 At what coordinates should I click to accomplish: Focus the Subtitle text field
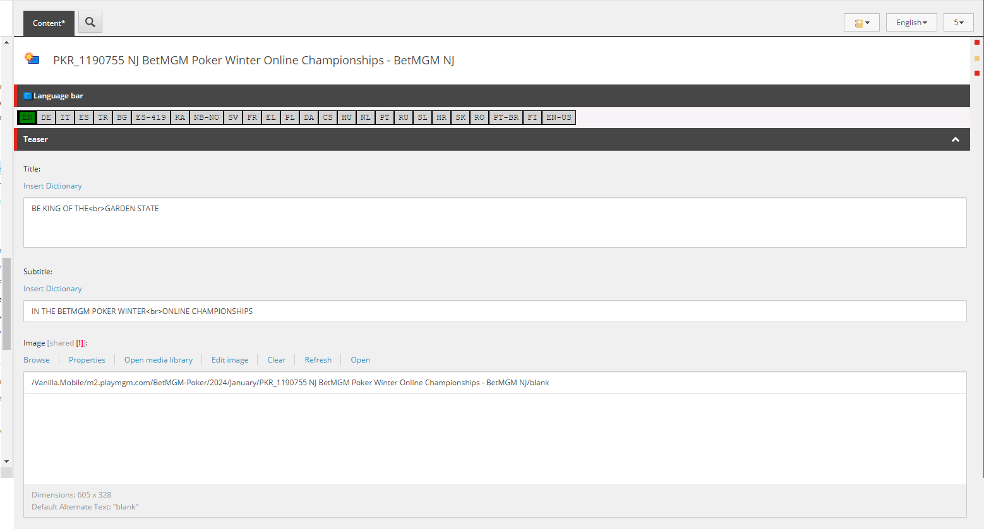495,311
